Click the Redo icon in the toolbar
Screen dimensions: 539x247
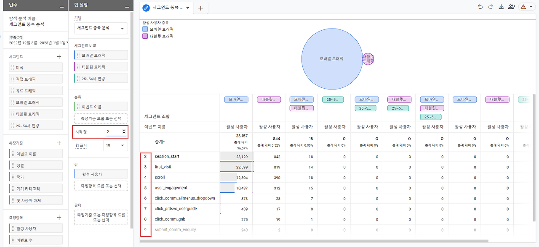pos(491,7)
